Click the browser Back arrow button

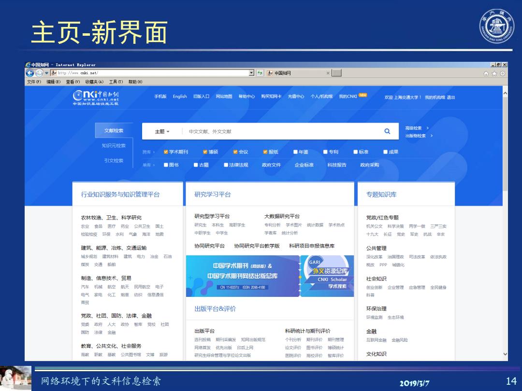30,73
